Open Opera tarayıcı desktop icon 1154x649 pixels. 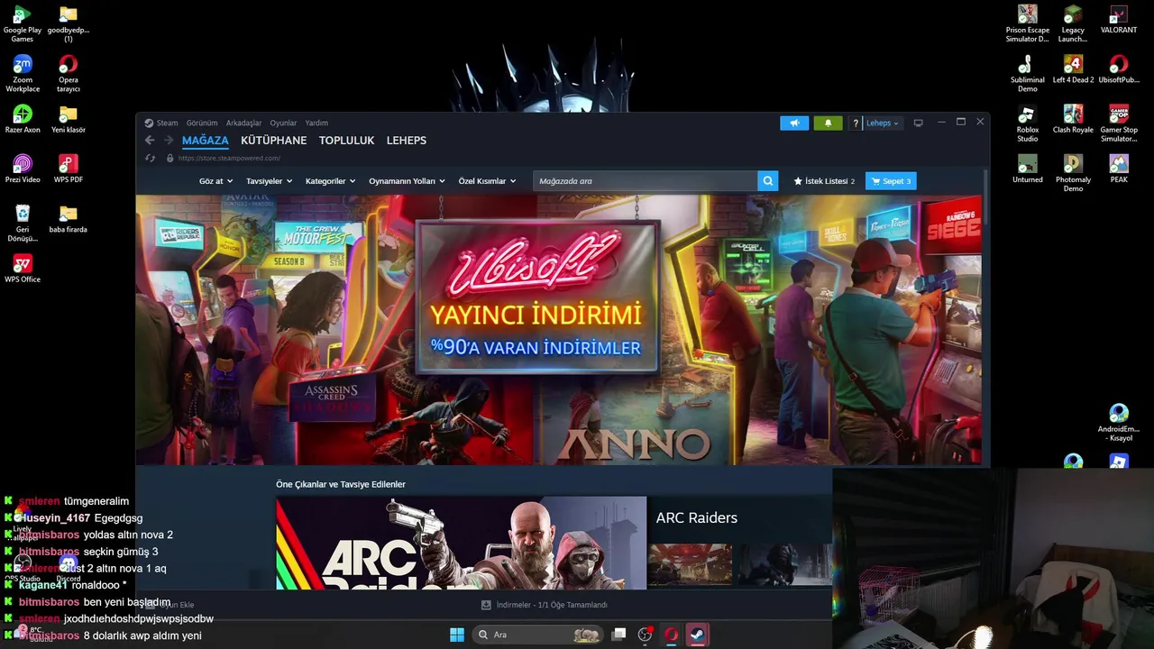click(x=69, y=74)
